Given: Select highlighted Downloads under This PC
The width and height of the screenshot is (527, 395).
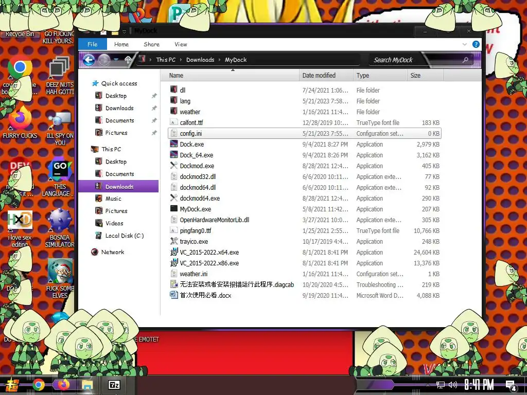Looking at the screenshot, I should (x=118, y=186).
